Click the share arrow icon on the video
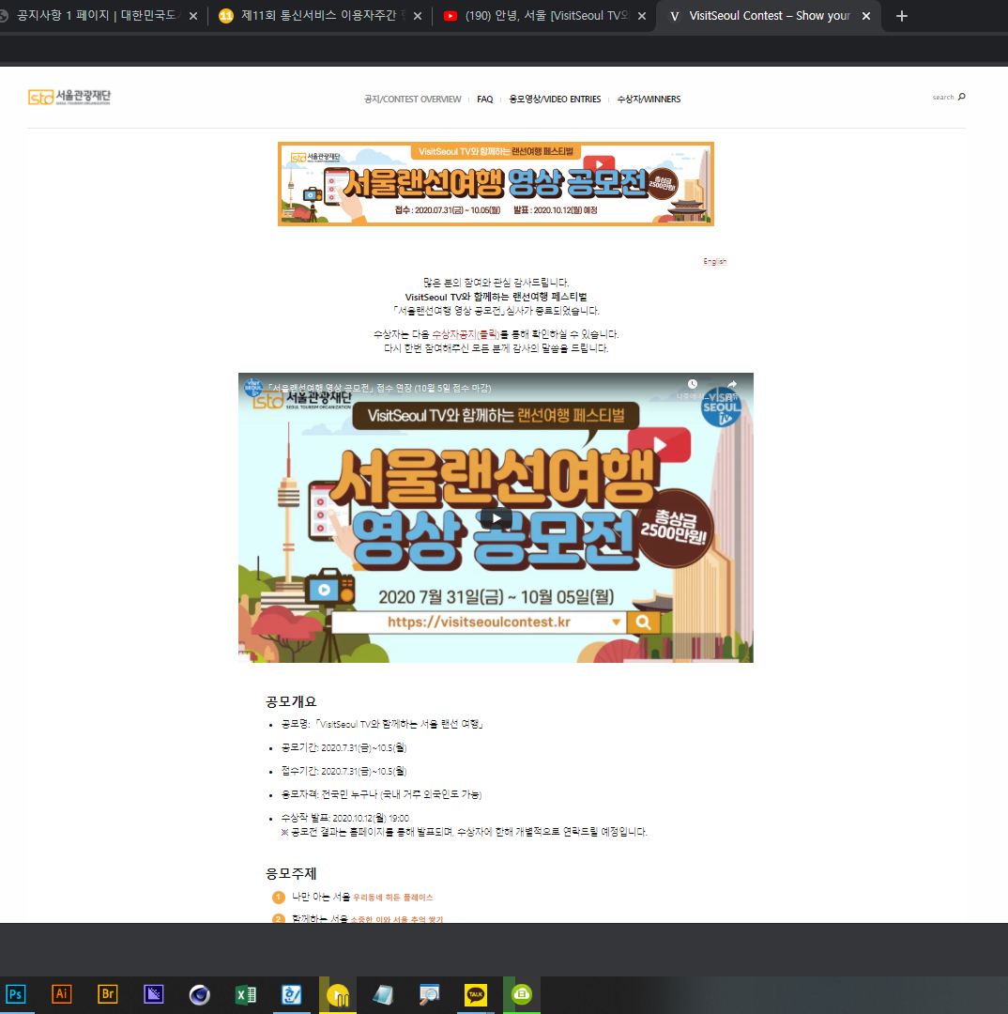This screenshot has height=1014, width=1008. [731, 385]
